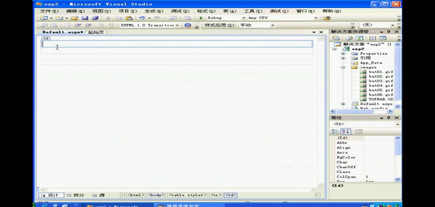Click the Save All icon

[95, 18]
